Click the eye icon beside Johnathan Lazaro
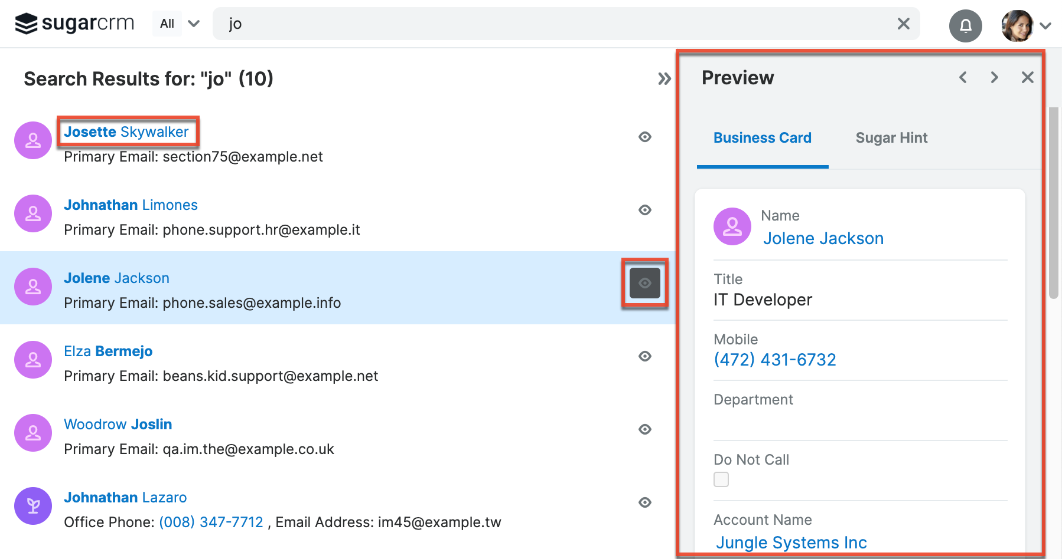This screenshot has height=559, width=1062. click(645, 502)
